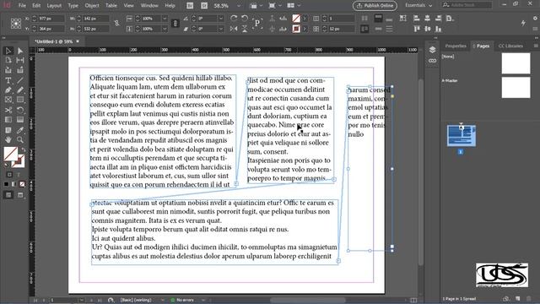This screenshot has height=304, width=540.
Task: Open the Essentials workspace dropdown
Action: click(x=418, y=6)
